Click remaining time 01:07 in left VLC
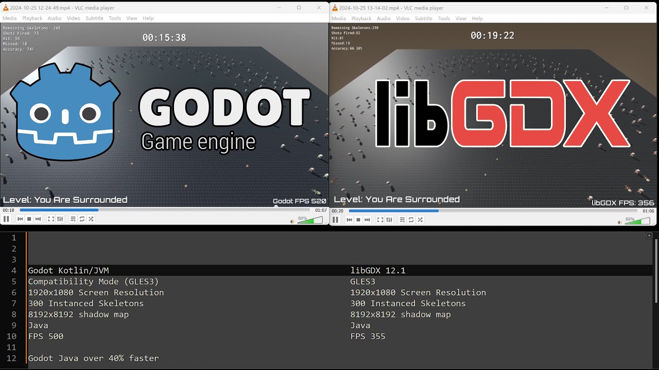The image size is (659, 370). point(321,210)
